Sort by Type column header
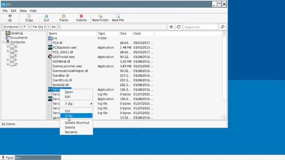 [x=108, y=33]
